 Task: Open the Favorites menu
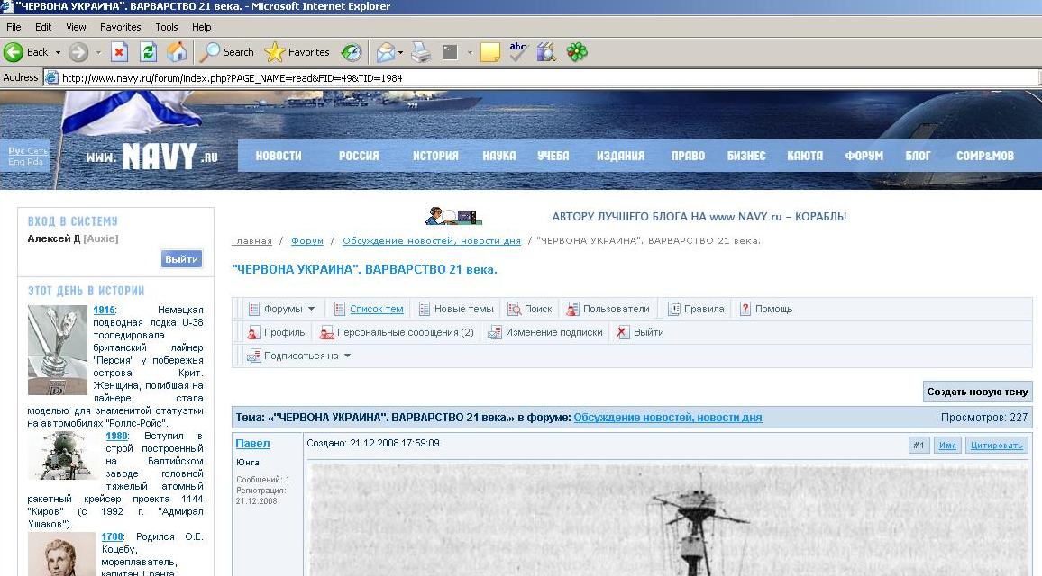pyautogui.click(x=120, y=27)
